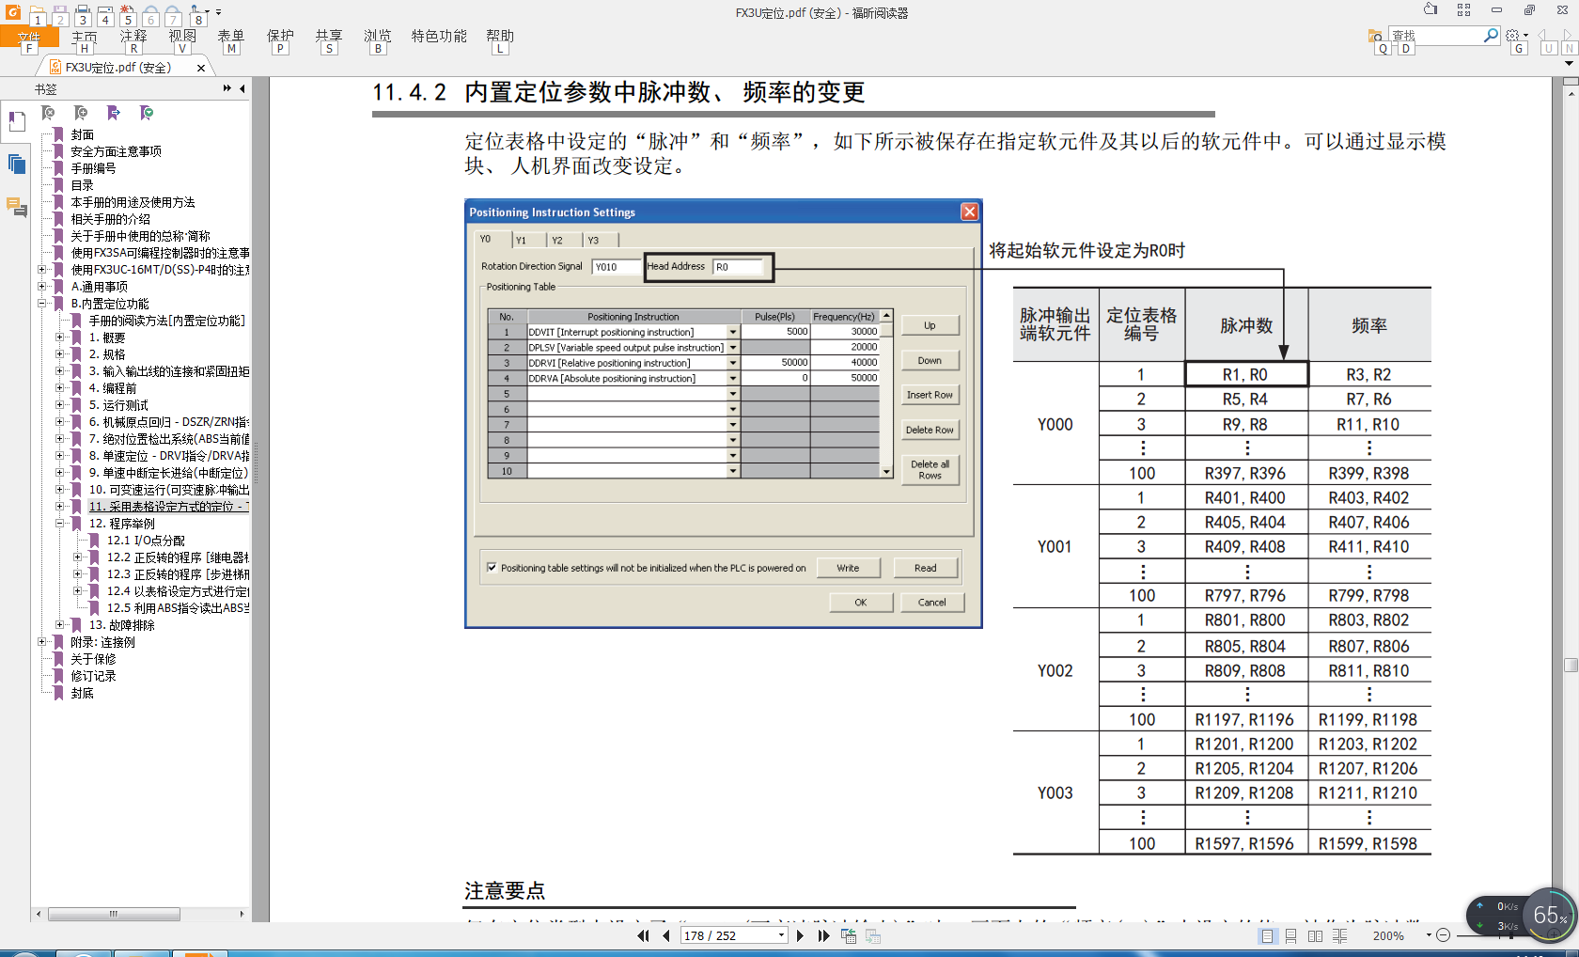The height and width of the screenshot is (957, 1579).
Task: Collapse the 'B.内置定位功能' bookmark node
Action: click(41, 304)
